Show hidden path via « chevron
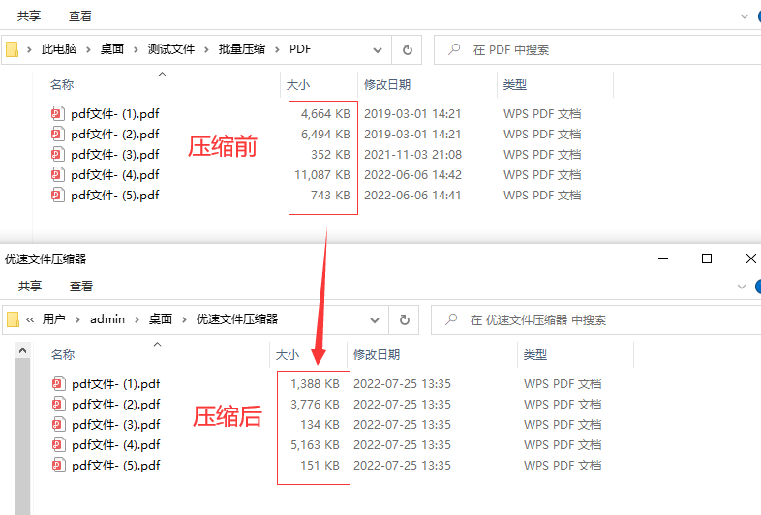Image resolution: width=761 pixels, height=515 pixels. 30,319
